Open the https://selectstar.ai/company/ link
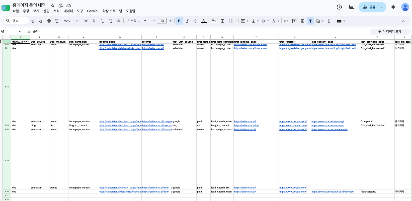Viewport: 412px width, 201px height. 327,122
